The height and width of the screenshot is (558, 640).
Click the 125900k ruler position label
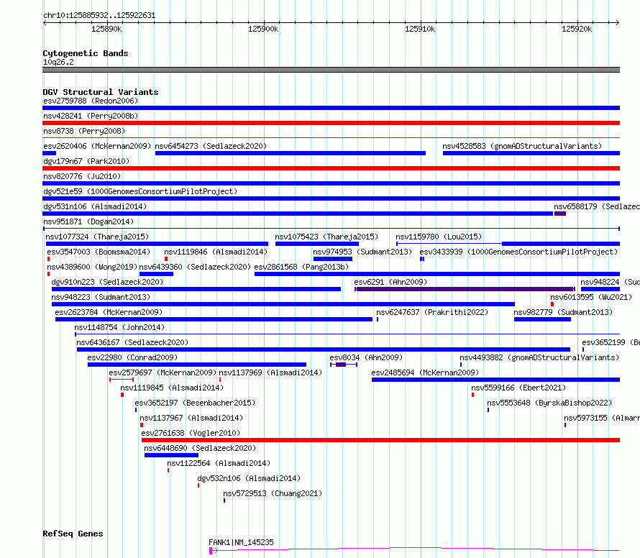263,29
